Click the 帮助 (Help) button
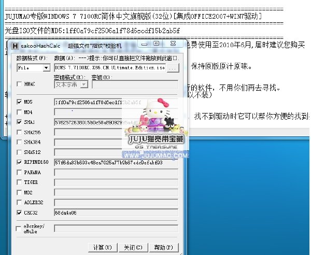The image size is (311, 255). (164, 247)
